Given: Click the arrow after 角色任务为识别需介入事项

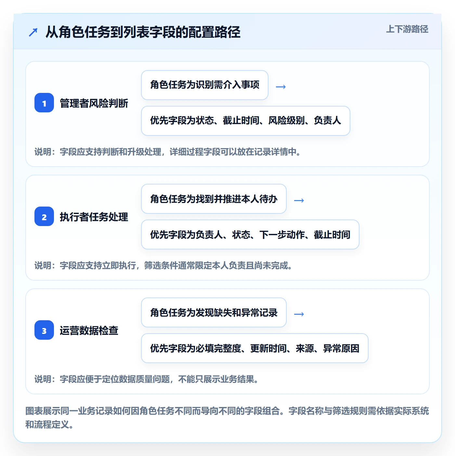Looking at the screenshot, I should [281, 87].
